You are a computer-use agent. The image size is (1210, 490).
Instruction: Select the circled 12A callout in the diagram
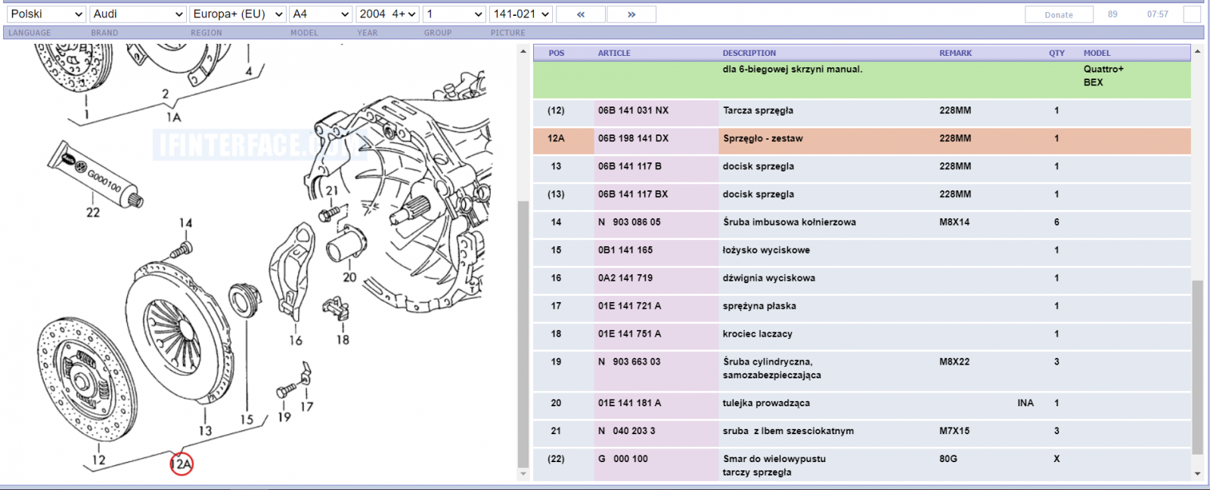[x=181, y=464]
